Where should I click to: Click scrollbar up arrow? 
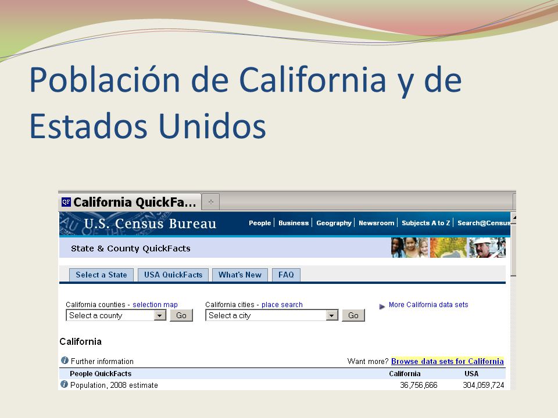coord(514,217)
